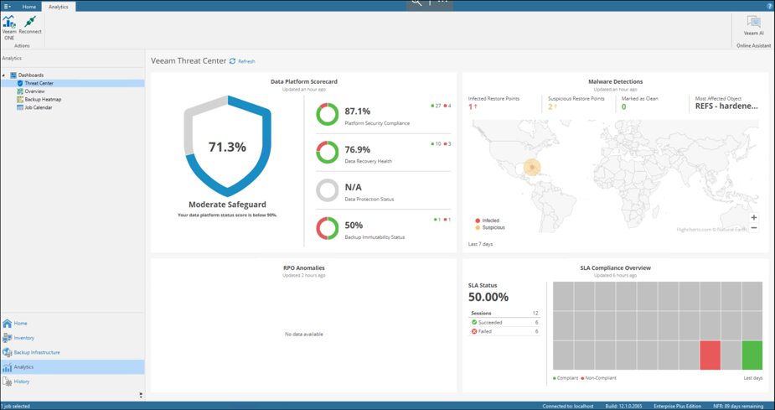Click the 87.1% compliance value
This screenshot has height=410, width=775.
358,112
